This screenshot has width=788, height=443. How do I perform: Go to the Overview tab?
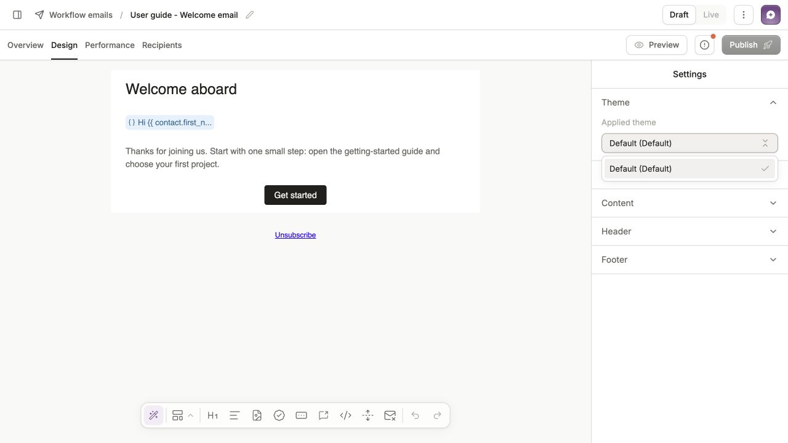point(25,45)
